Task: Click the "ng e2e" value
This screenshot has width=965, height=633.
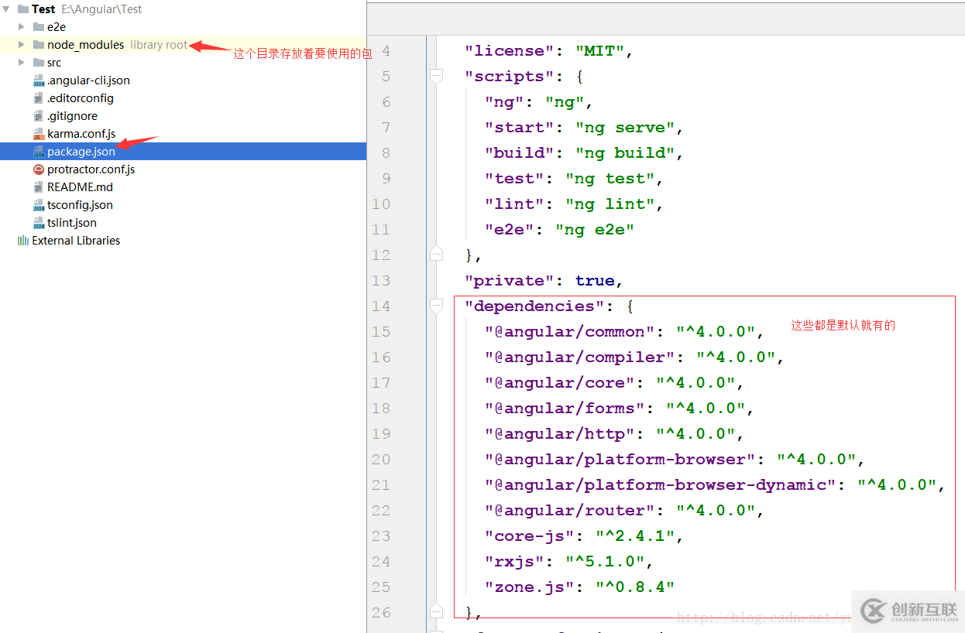Action: [595, 230]
